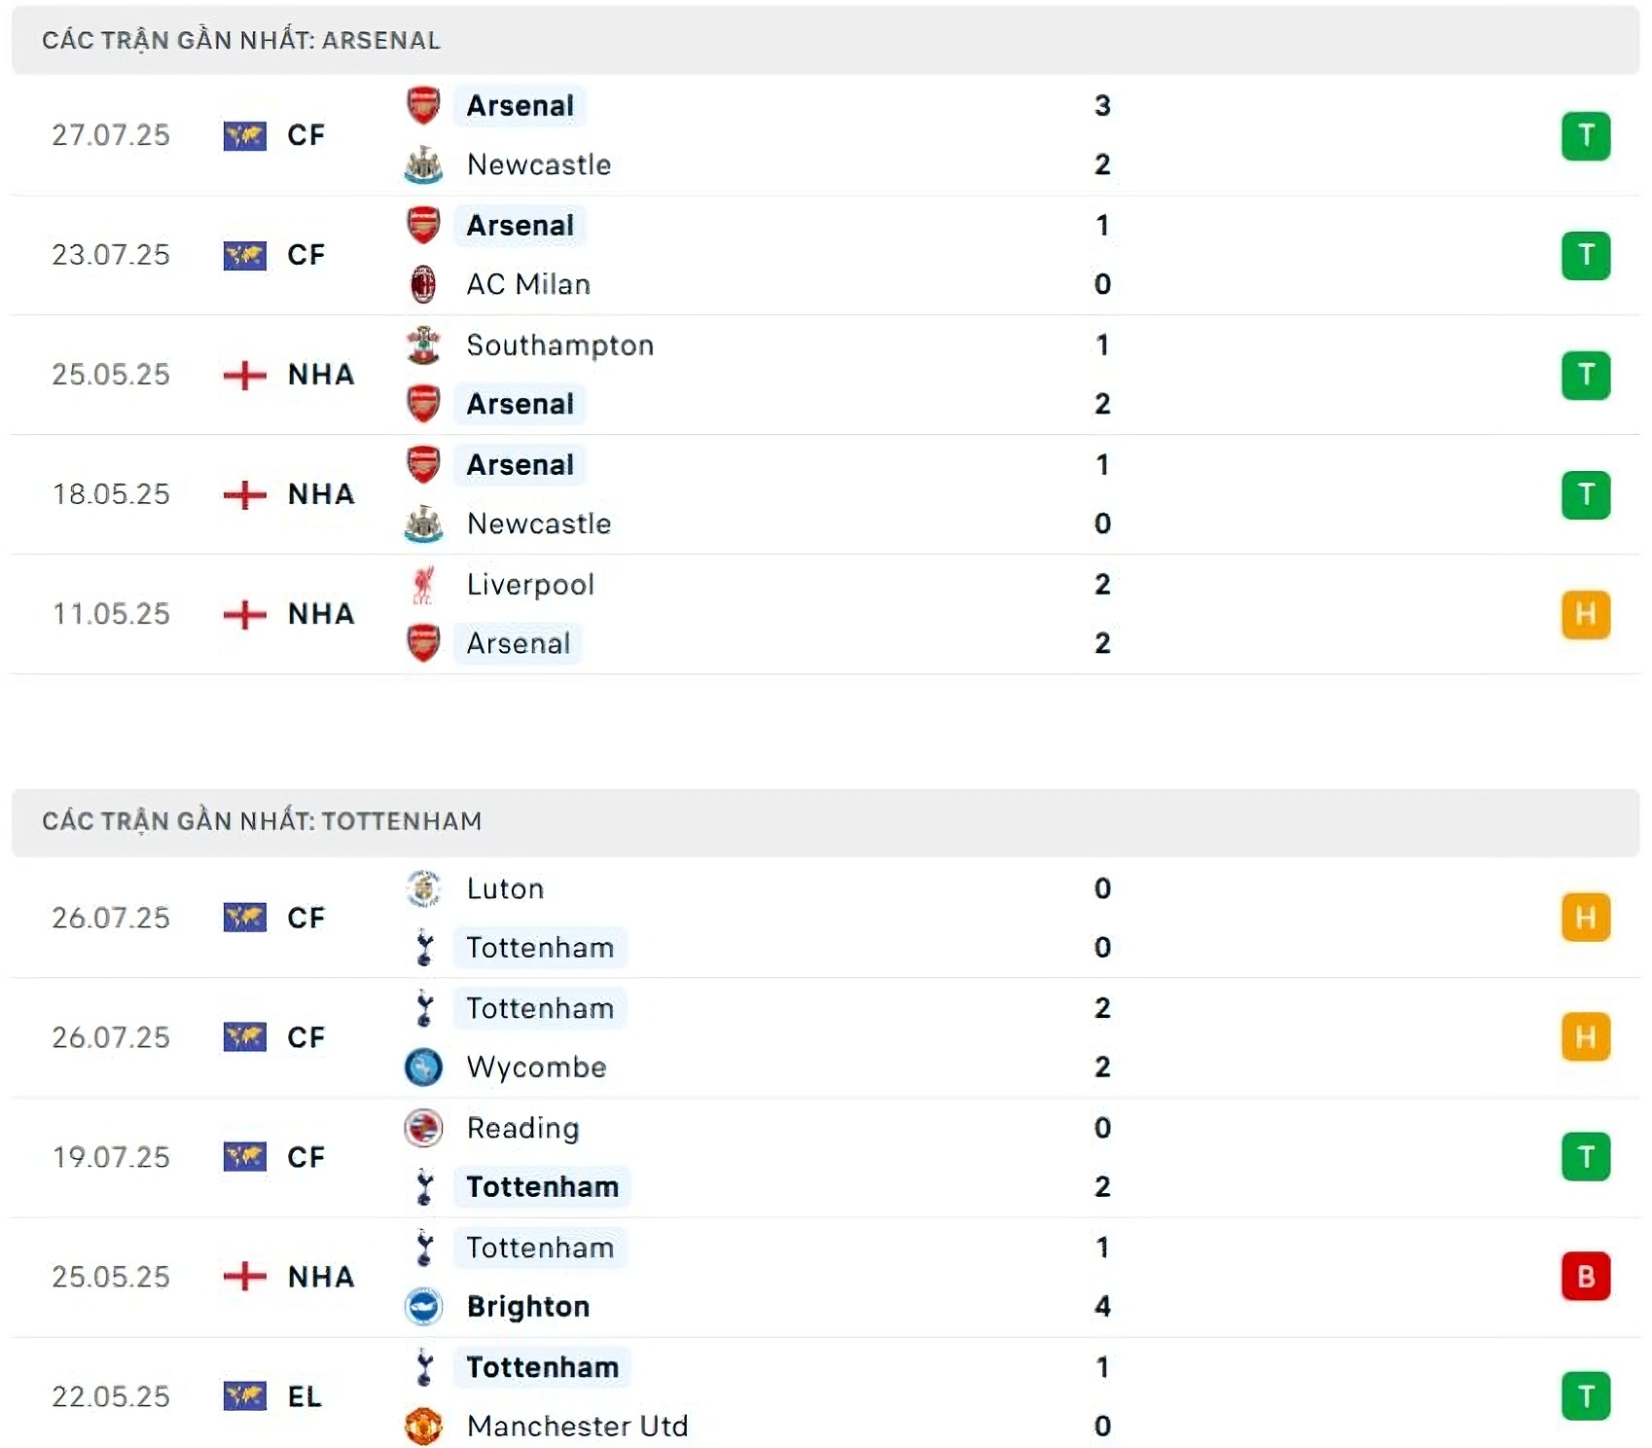This screenshot has width=1652, height=1448.
Task: Open the Manchester Utd team link
Action: (x=577, y=1427)
